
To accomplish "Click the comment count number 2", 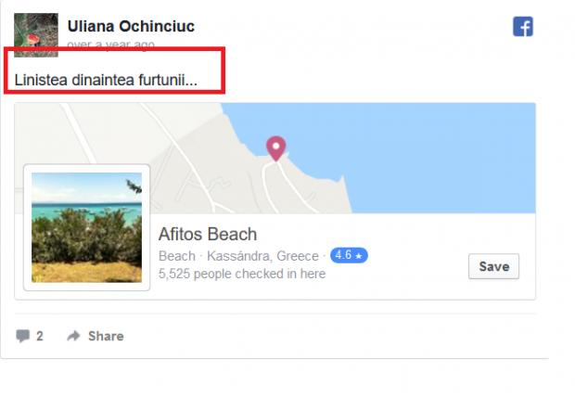I will [40, 336].
